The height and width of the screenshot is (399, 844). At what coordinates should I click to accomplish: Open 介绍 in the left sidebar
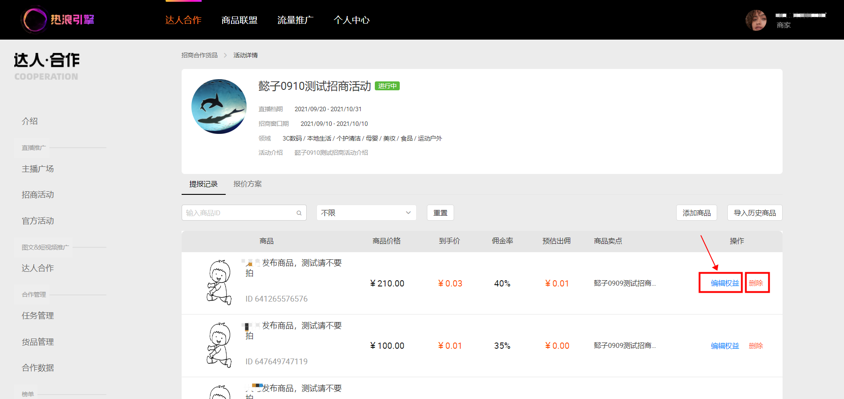pos(30,121)
